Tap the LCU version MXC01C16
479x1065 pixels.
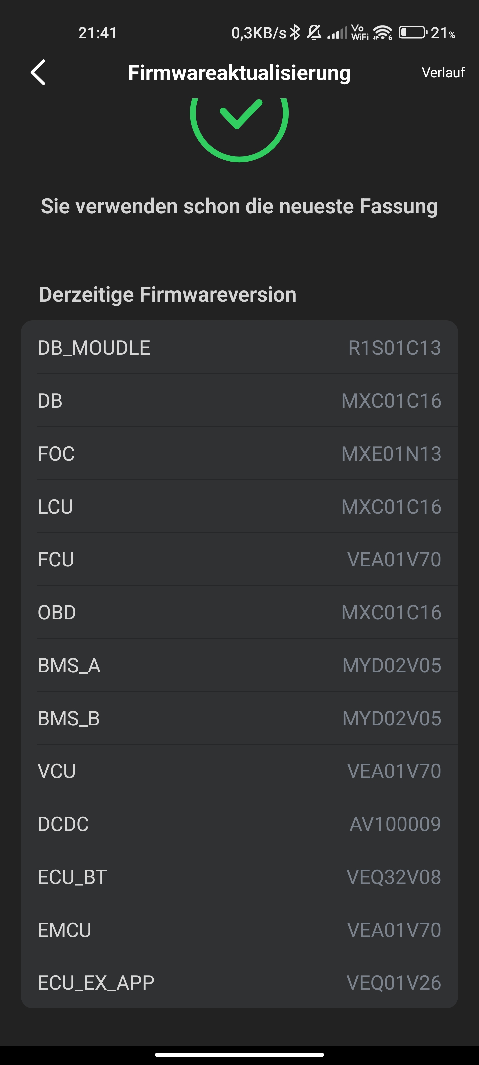point(391,507)
